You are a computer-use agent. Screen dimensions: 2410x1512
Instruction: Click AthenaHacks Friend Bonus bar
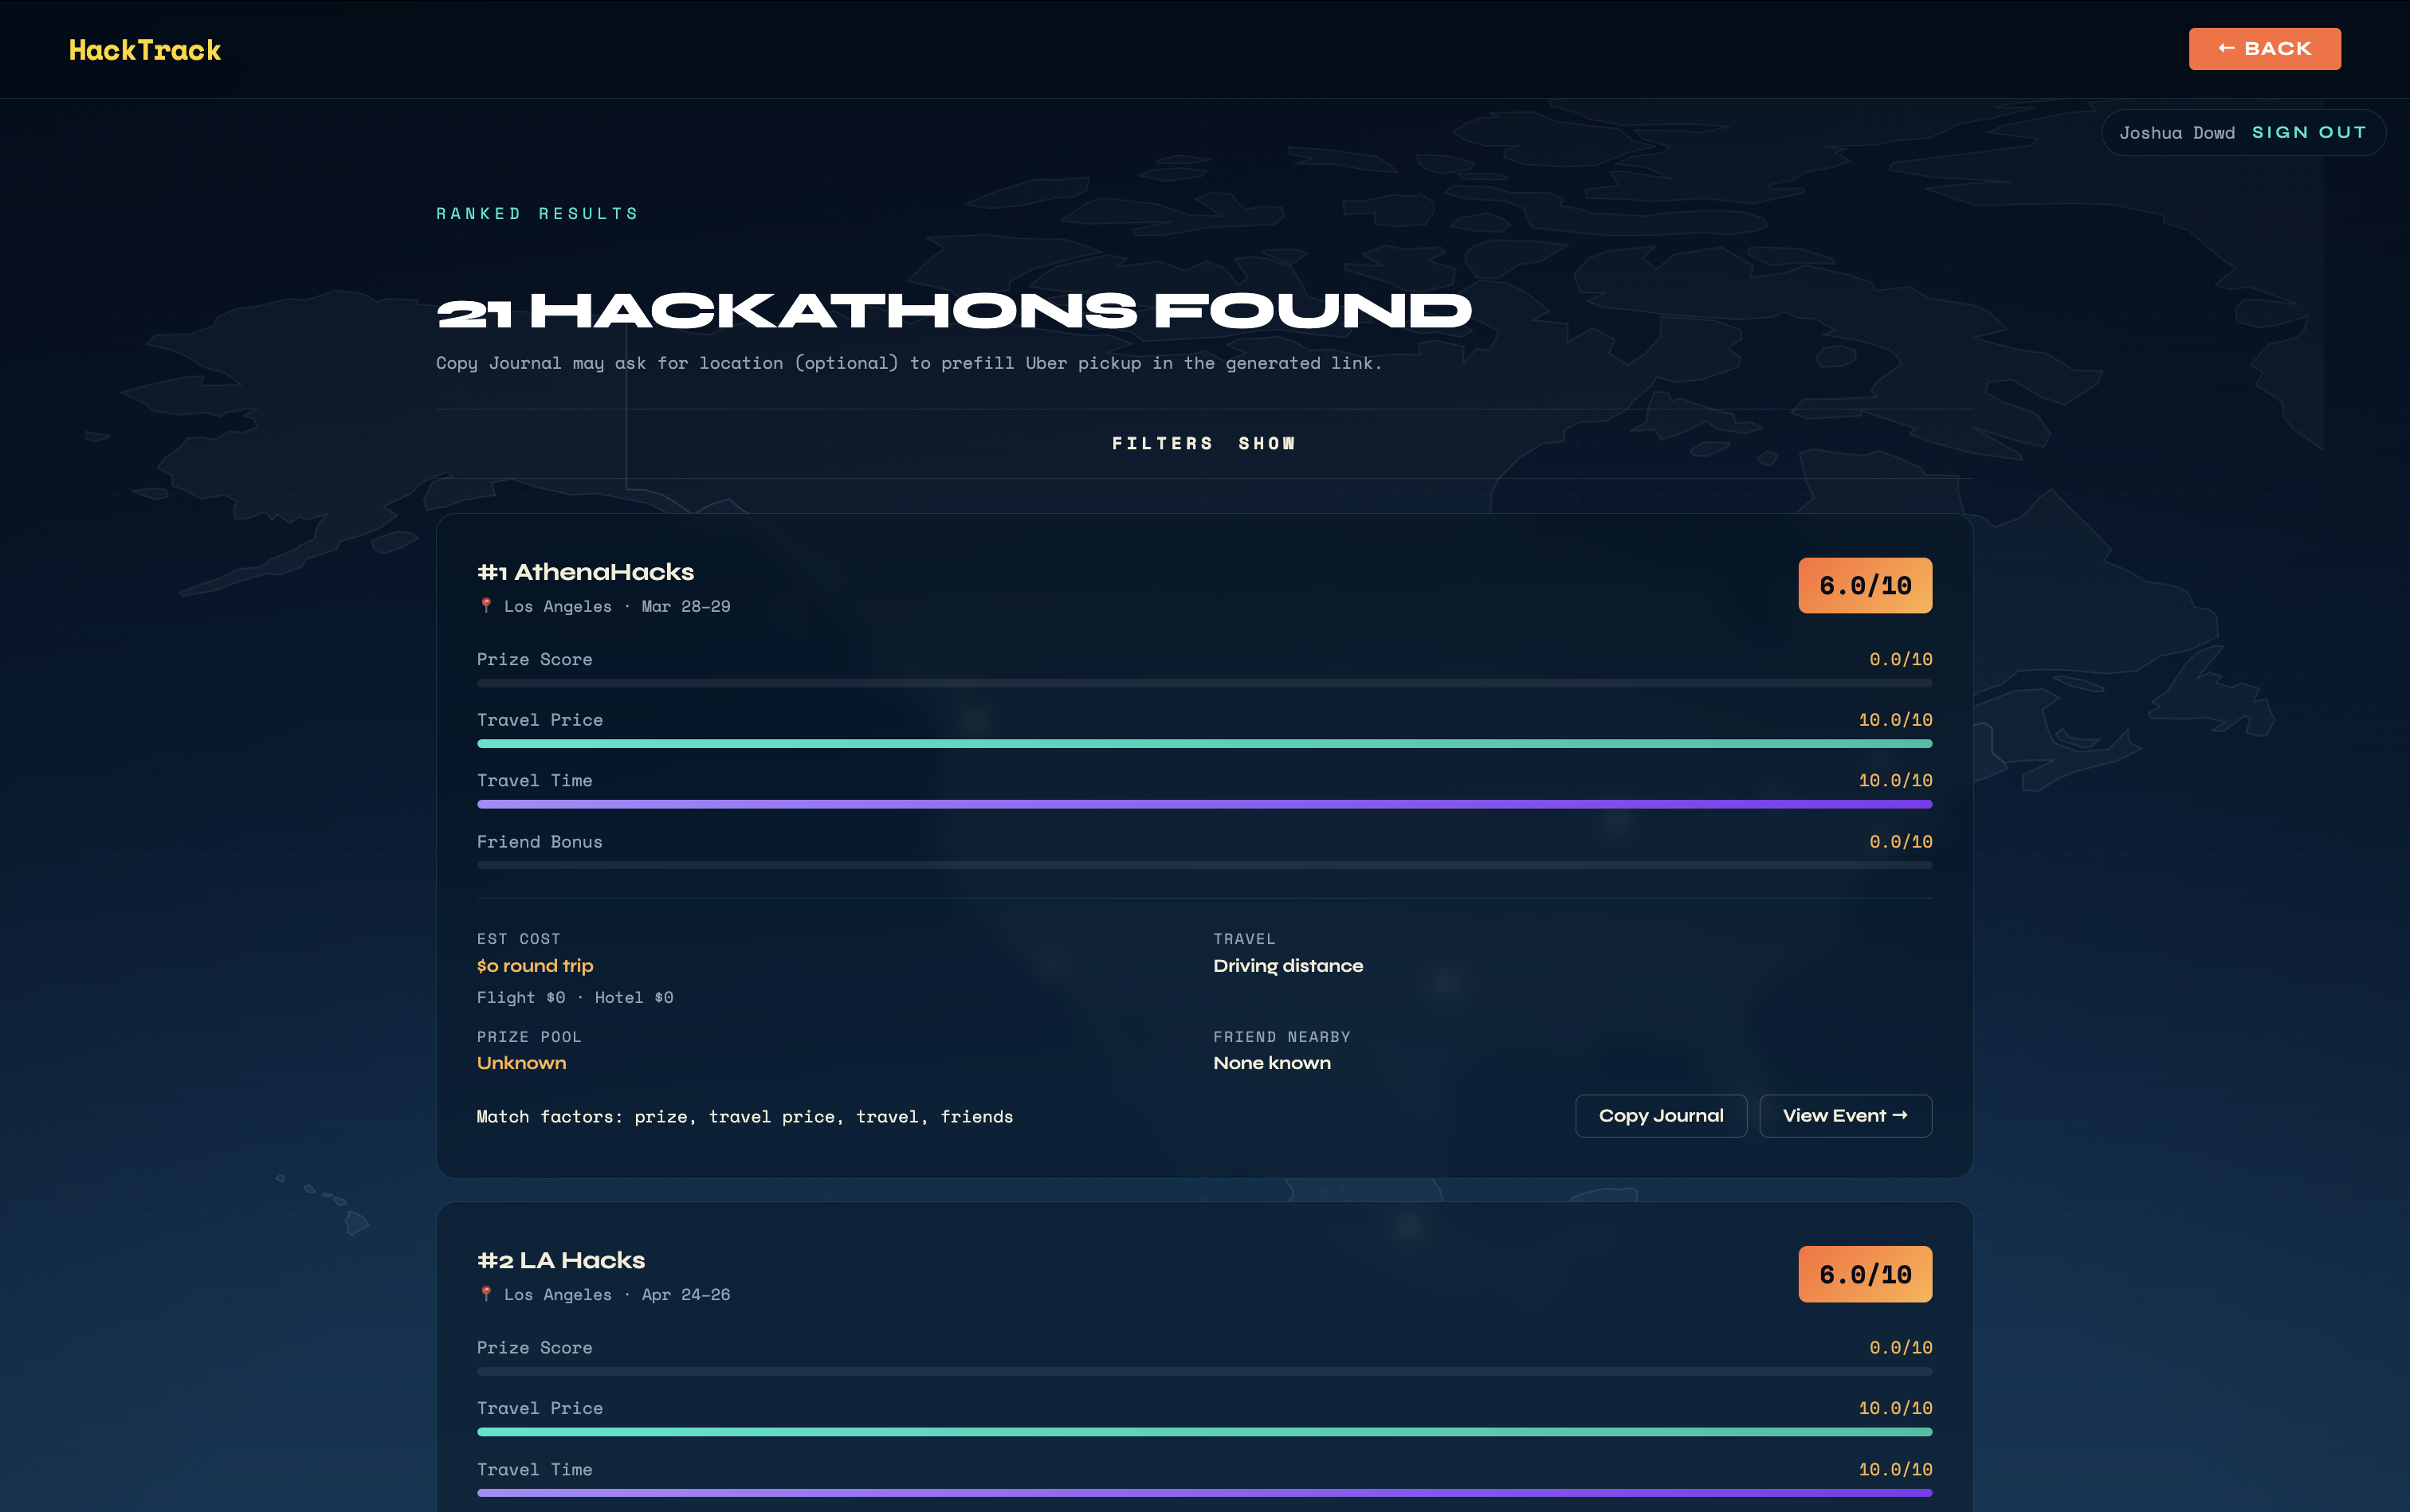[x=1203, y=865]
